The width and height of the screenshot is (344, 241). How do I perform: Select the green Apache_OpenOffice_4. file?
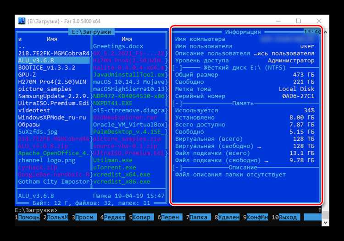click(54, 153)
